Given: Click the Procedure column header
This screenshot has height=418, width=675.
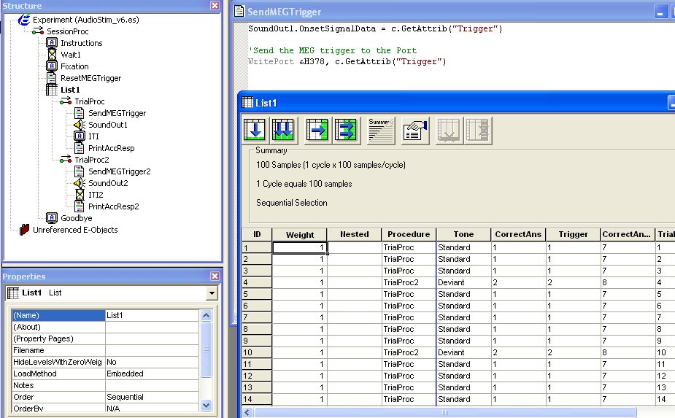Looking at the screenshot, I should coord(409,234).
